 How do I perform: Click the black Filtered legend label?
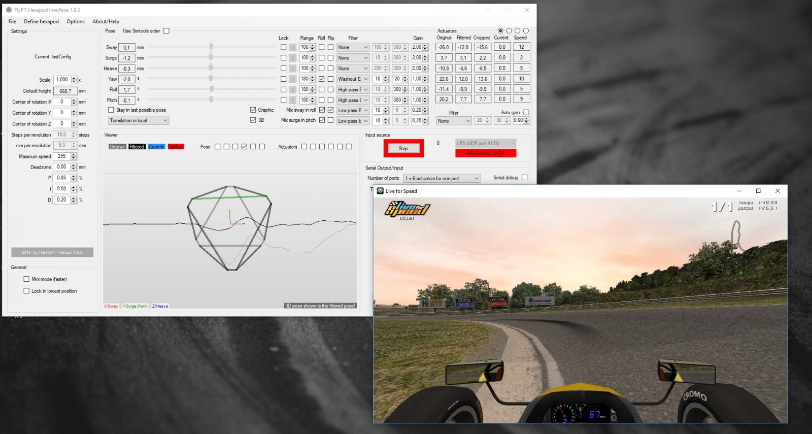pyautogui.click(x=137, y=147)
